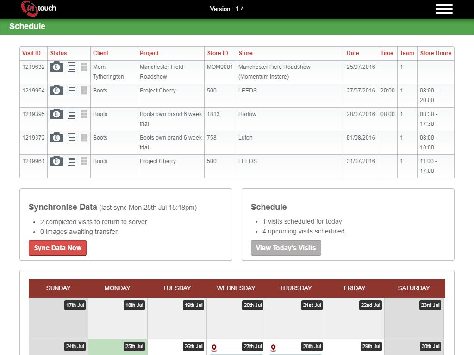
Task: Click the camera icon for visit 1219632
Action: (x=56, y=67)
